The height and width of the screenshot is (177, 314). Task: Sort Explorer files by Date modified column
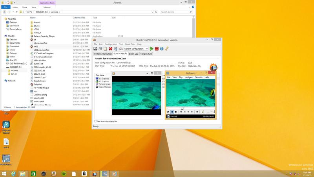click(79, 18)
